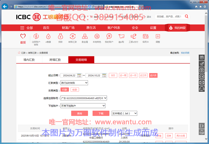Click the gift box sidebar icon
Viewport: 209px width, 144px height.
(202, 57)
